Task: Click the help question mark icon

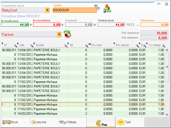Action: point(96,7)
